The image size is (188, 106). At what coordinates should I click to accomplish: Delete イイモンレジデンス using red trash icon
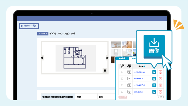click(x=160, y=85)
